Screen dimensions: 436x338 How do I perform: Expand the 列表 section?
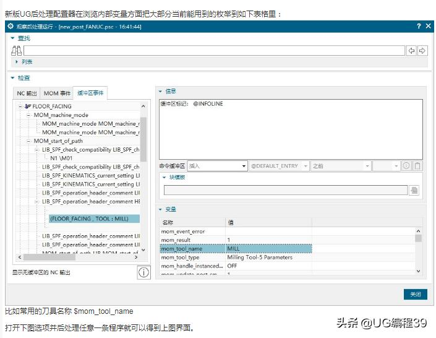click(17, 62)
